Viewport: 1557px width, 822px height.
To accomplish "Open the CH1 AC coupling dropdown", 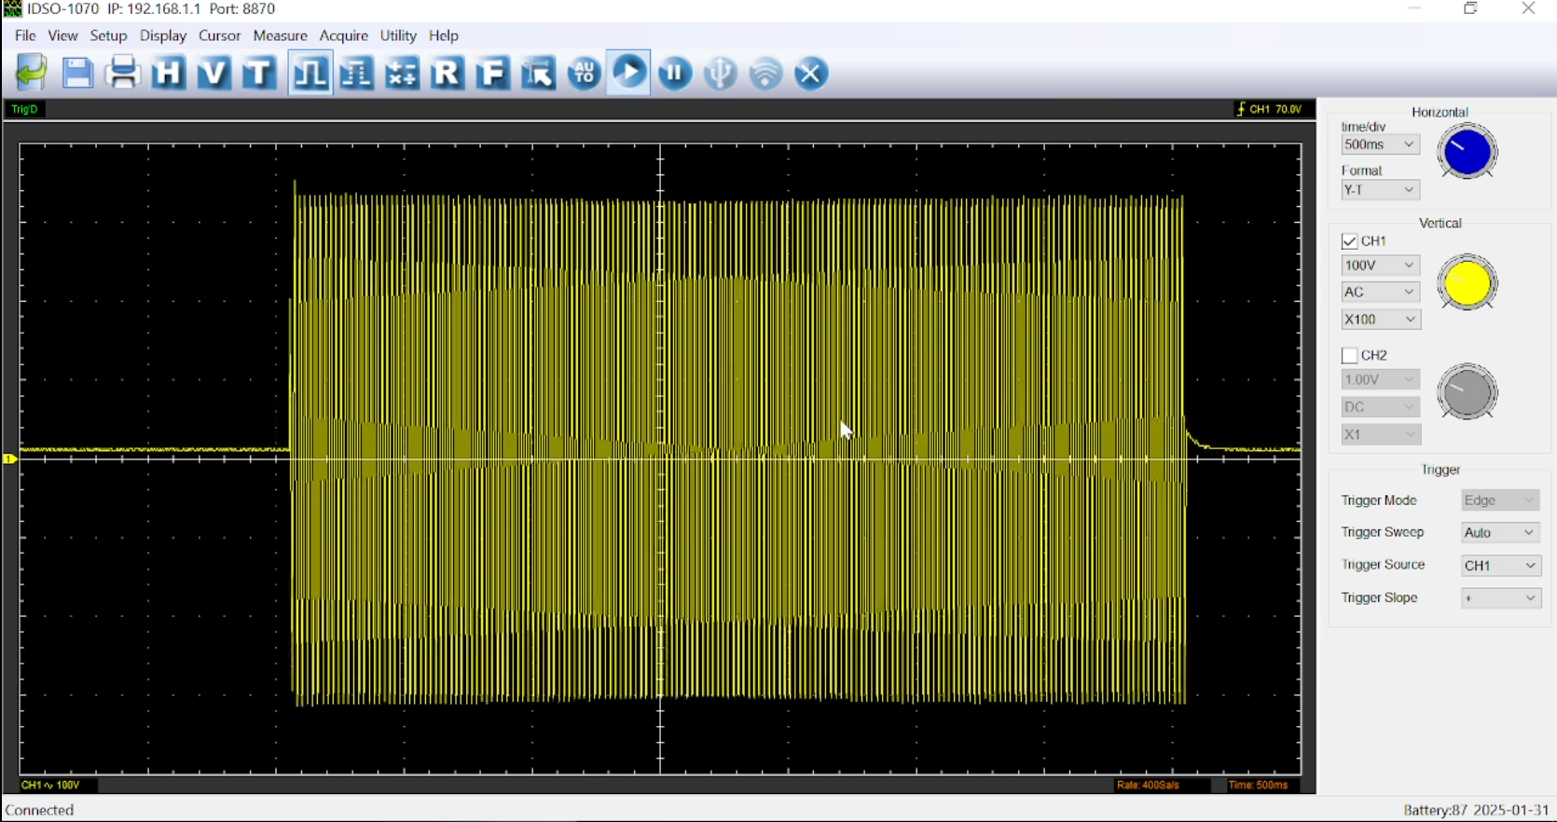I will point(1380,293).
